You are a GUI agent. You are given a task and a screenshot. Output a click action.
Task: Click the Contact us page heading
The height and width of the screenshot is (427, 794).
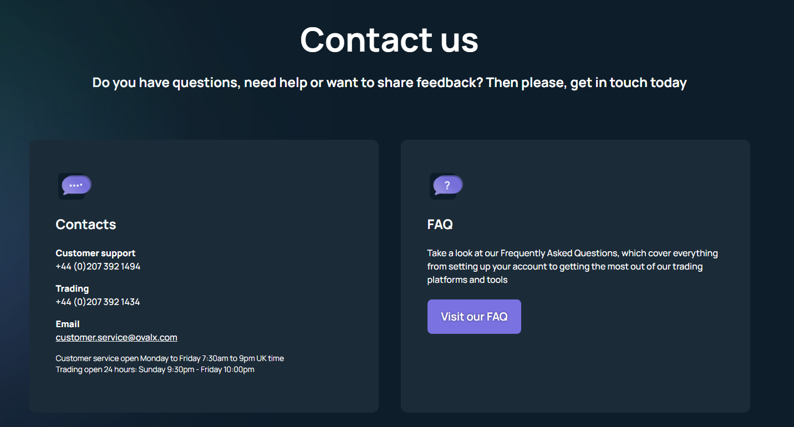pyautogui.click(x=389, y=39)
